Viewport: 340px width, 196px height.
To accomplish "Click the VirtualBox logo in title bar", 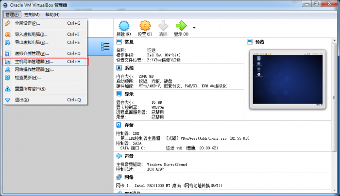I will coord(5,5).
